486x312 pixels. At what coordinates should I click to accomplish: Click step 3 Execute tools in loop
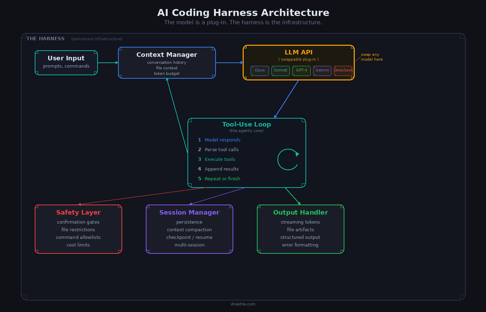click(220, 159)
